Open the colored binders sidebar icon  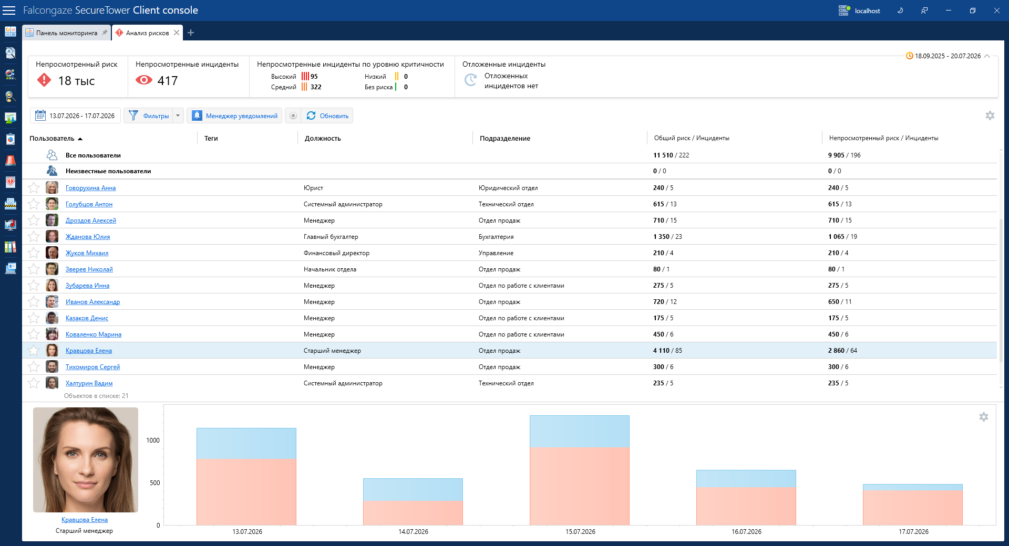pyautogui.click(x=11, y=247)
